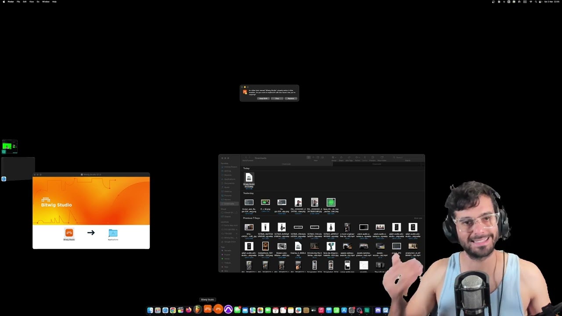Switch Finder to icon view
Screen dimensions: 562x316
309,157
